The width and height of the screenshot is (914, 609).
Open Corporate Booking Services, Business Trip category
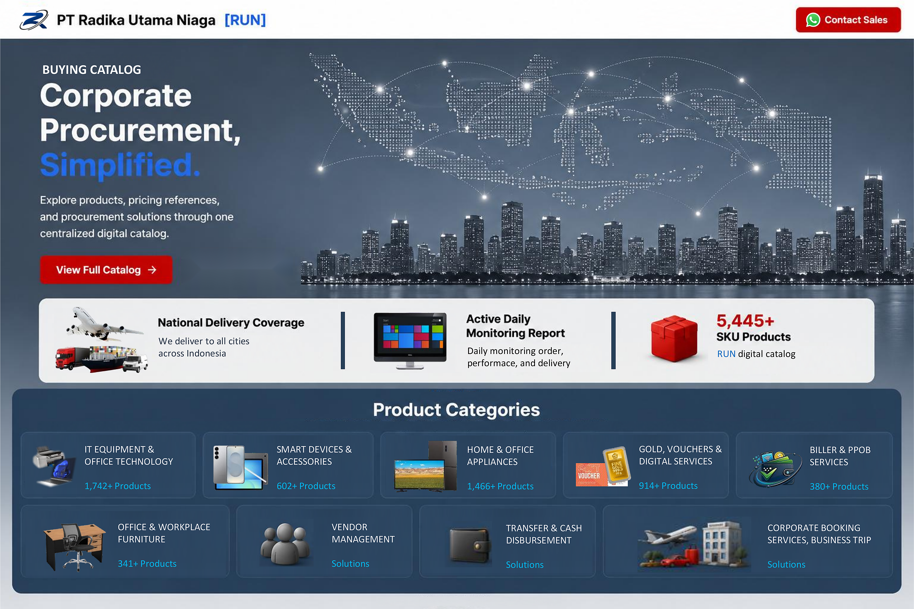click(x=748, y=541)
